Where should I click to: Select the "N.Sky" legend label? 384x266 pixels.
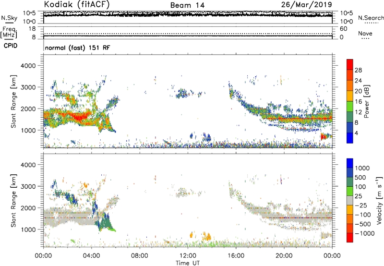9,18
